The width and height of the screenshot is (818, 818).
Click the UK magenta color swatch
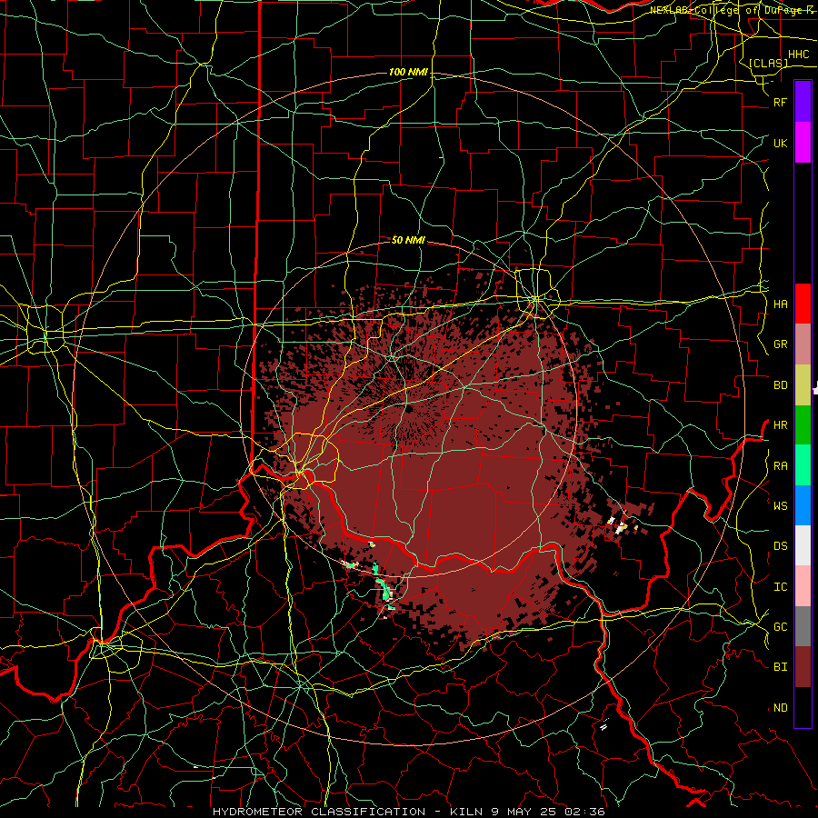803,143
